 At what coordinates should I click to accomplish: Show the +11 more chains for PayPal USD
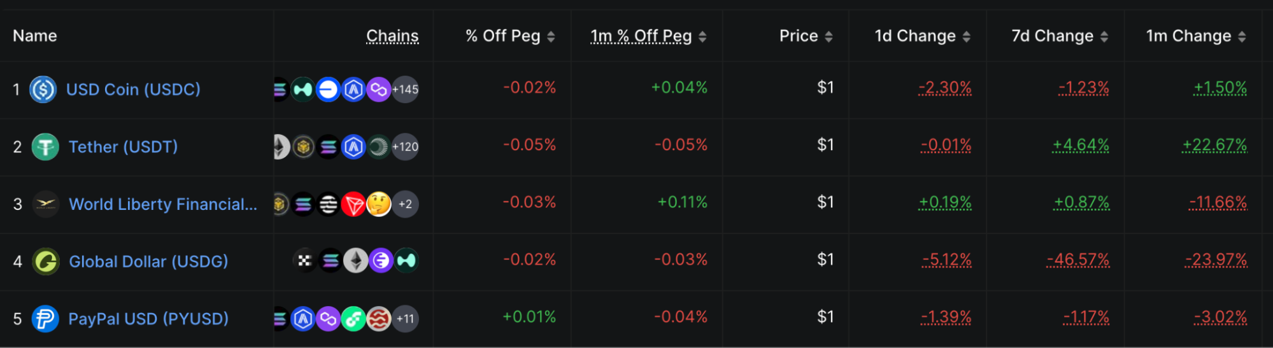pos(405,319)
